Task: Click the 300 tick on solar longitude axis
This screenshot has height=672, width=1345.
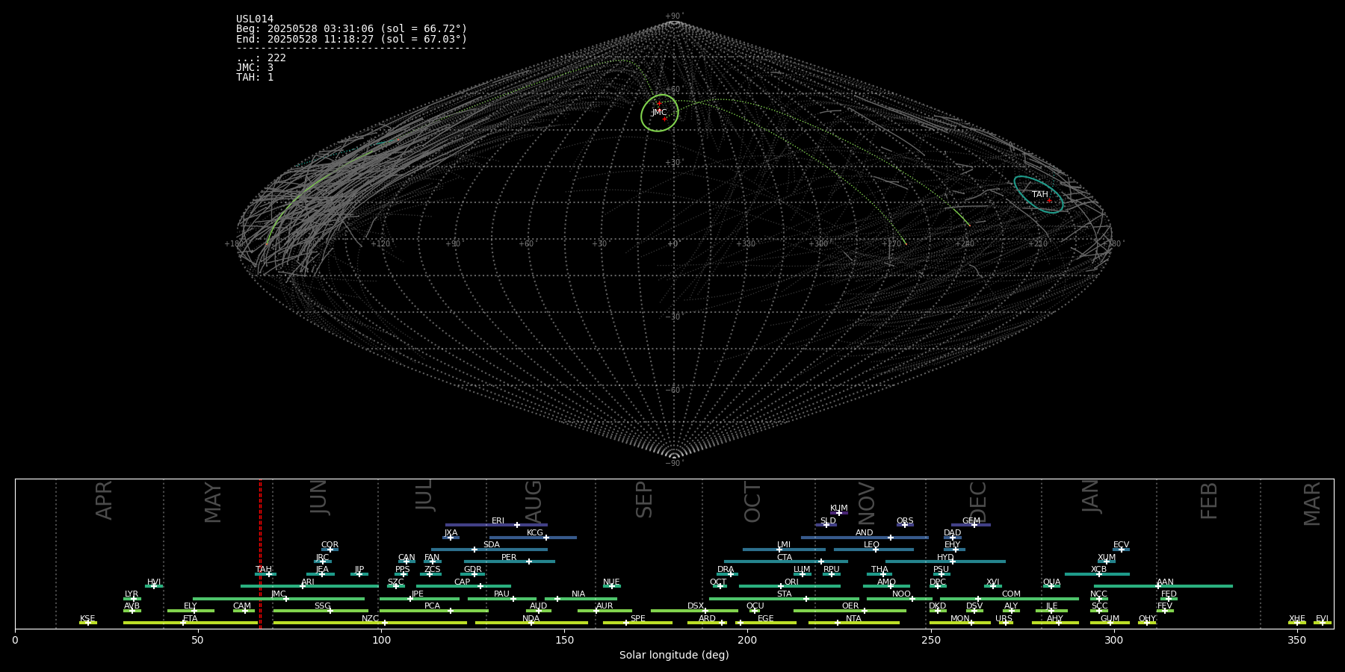Action: click(1113, 639)
